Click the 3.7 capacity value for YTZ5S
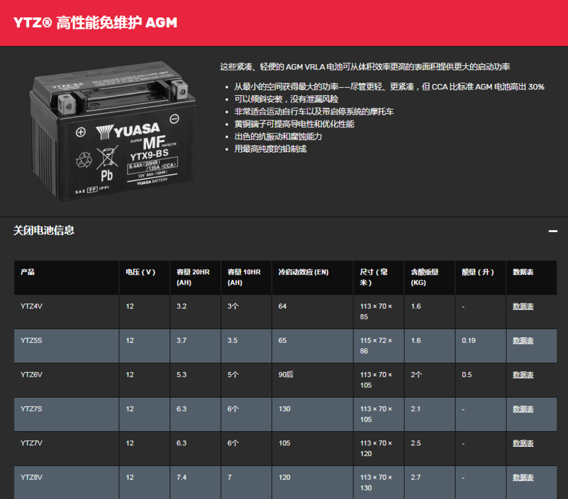This screenshot has height=499, width=568. point(182,340)
